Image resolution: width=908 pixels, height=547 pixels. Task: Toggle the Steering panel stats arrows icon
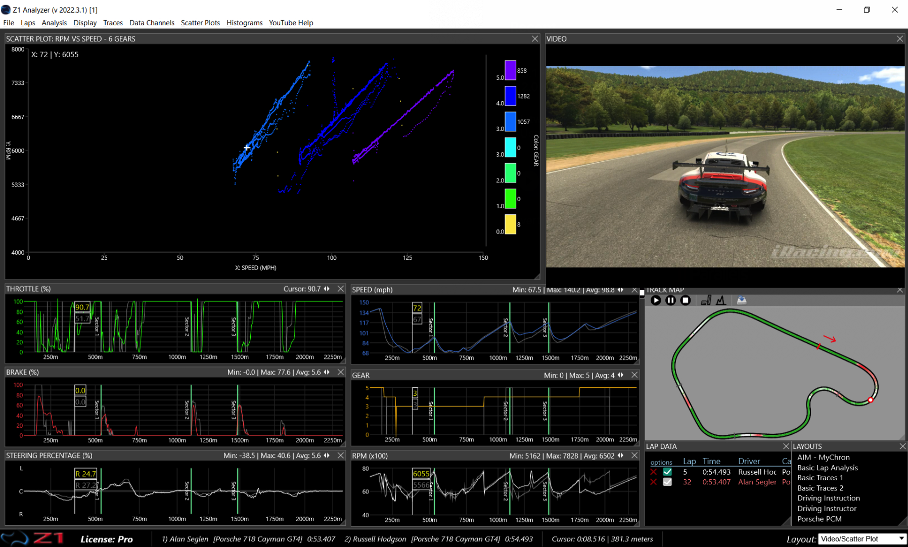click(327, 455)
